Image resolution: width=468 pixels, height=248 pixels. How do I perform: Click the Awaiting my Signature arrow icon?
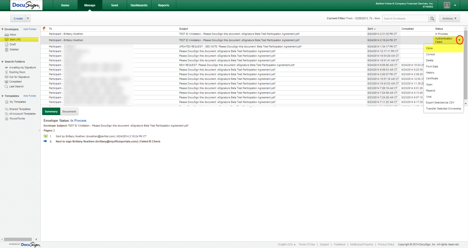click(x=6, y=67)
